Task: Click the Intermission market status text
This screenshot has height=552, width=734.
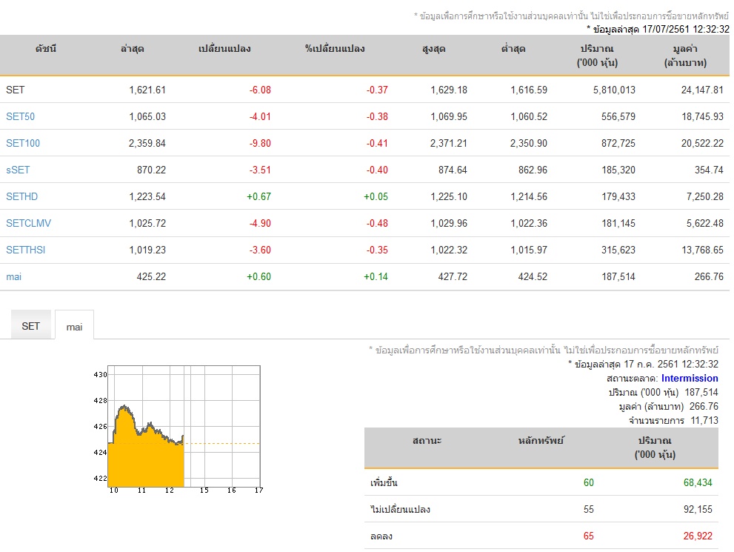Action: 690,379
